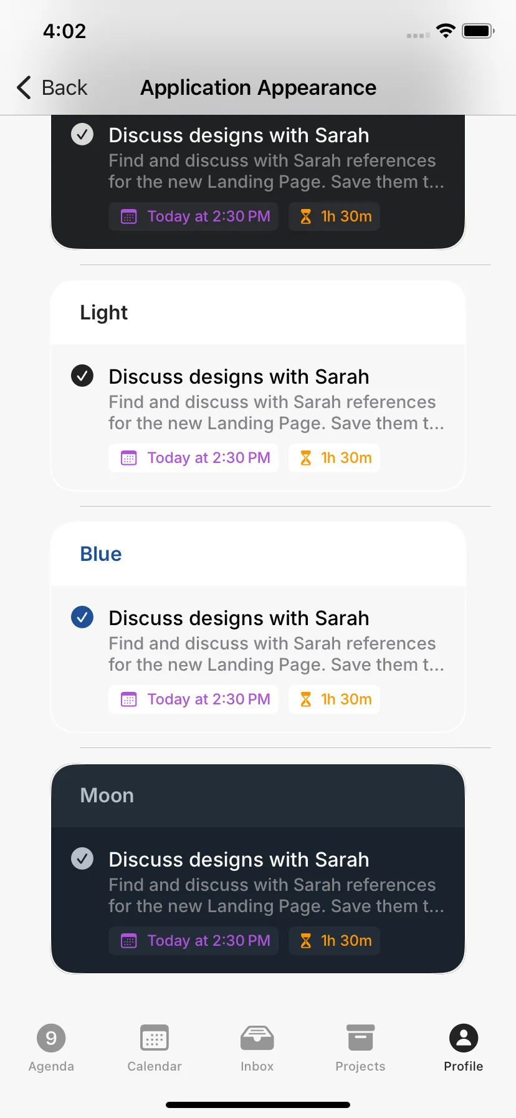The height and width of the screenshot is (1118, 516).
Task: Tap calendar icon in Light theme date chip
Action: [128, 459]
